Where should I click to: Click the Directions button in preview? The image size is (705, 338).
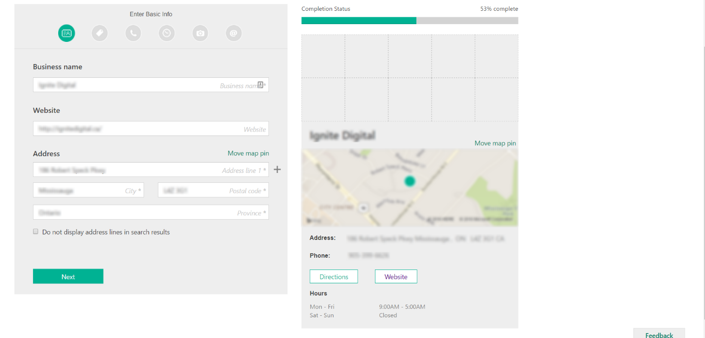tap(334, 276)
